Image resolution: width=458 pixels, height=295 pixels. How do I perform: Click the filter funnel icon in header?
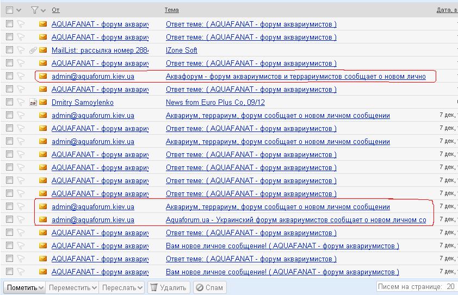34,10
